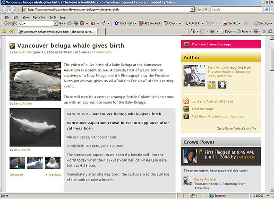274x199 pixels.
Task: Open the 17 comments link
Action: pyautogui.click(x=102, y=52)
